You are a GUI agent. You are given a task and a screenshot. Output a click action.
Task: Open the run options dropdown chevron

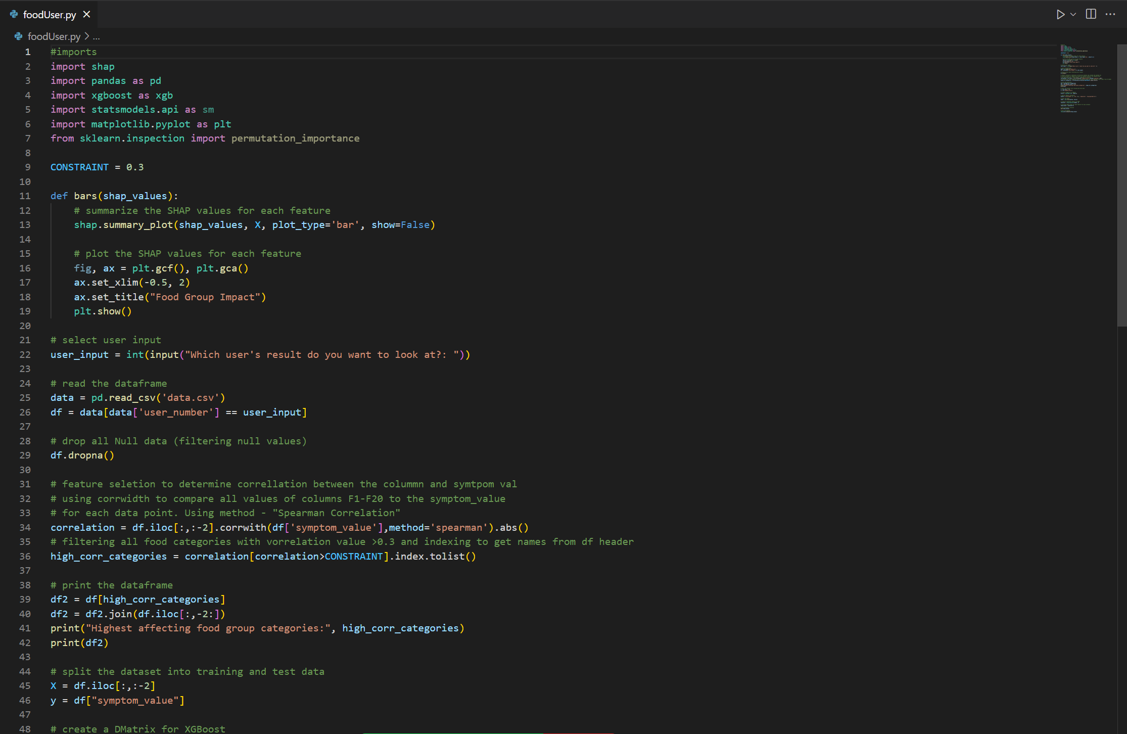(1073, 15)
